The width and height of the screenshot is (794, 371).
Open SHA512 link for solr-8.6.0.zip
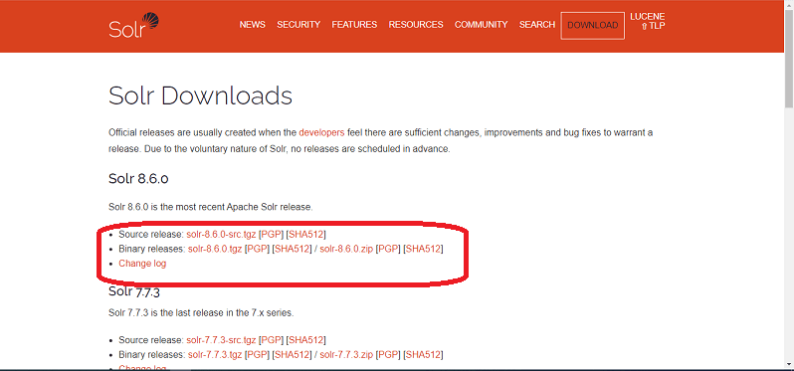[423, 249]
